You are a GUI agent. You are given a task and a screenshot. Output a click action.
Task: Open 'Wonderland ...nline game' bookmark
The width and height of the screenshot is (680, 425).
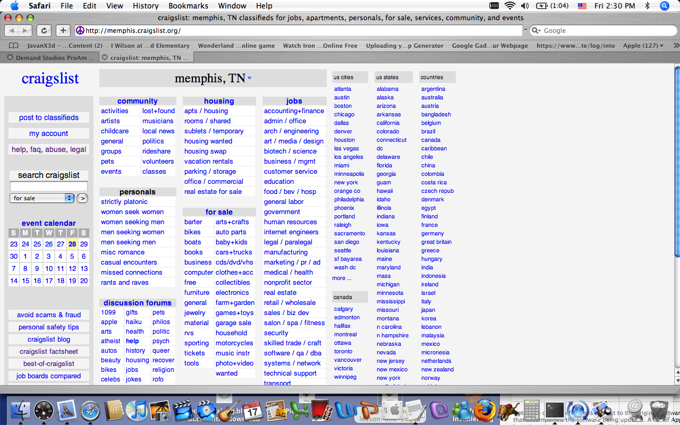pyautogui.click(x=236, y=46)
